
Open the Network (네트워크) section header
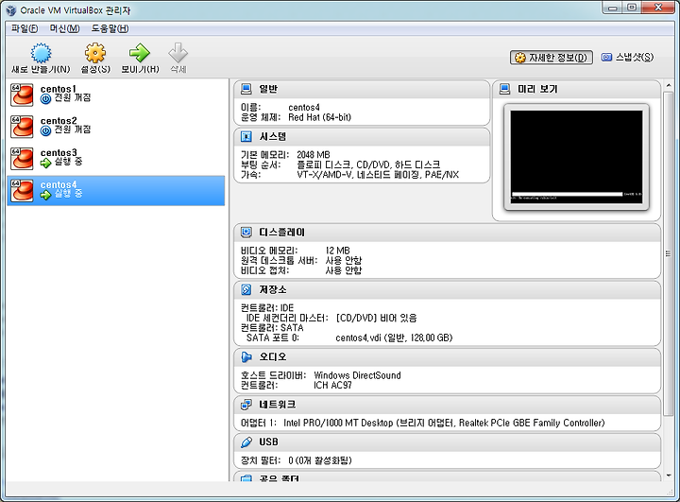pyautogui.click(x=447, y=405)
